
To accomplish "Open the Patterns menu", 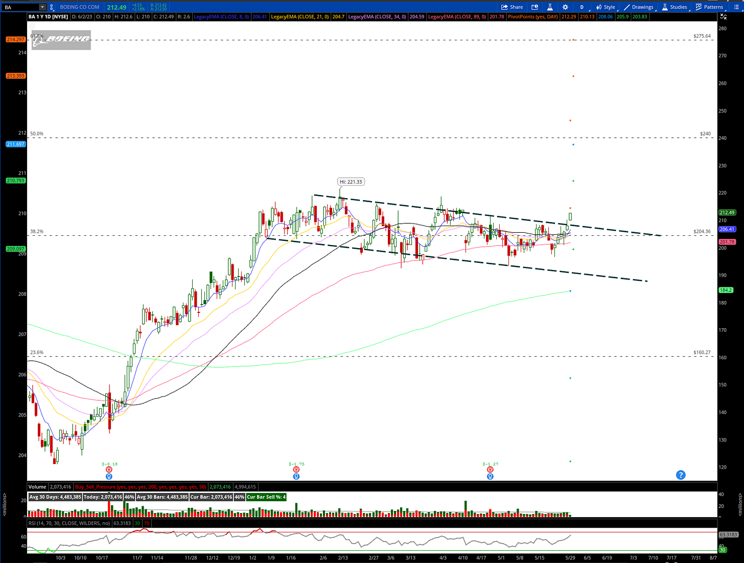I will click(x=709, y=7).
